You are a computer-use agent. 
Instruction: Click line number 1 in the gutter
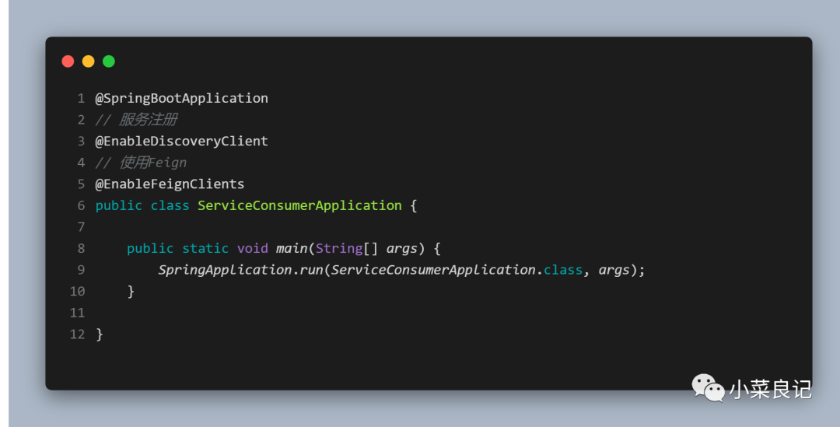[81, 98]
